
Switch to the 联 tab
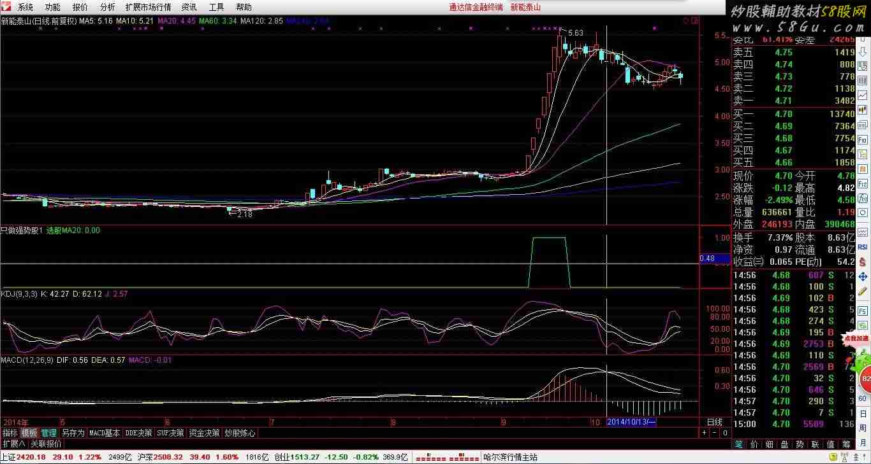coord(816,444)
